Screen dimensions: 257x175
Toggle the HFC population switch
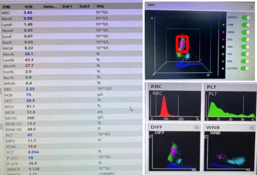pos(245,54)
